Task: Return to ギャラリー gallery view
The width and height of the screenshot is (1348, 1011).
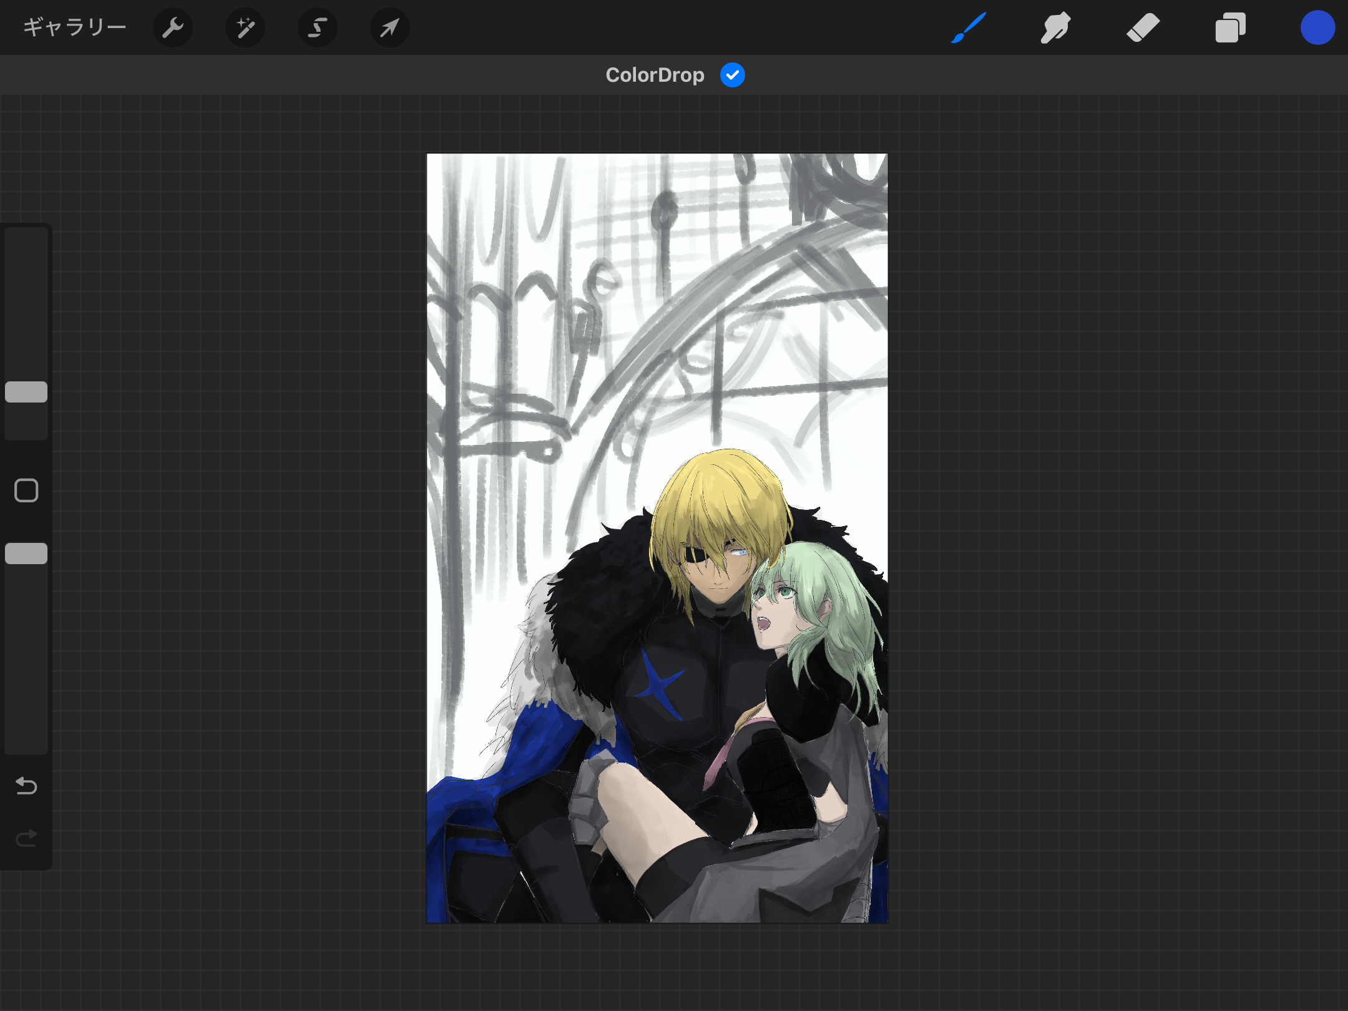Action: [x=75, y=27]
